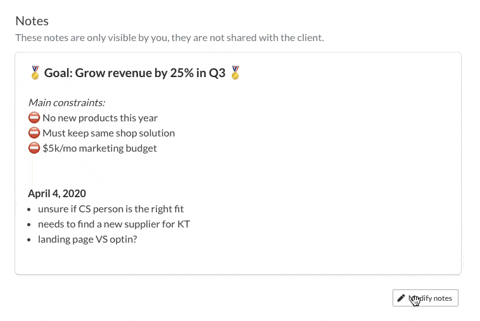
Task: Select the italic Main constraints label
Action: click(66, 102)
